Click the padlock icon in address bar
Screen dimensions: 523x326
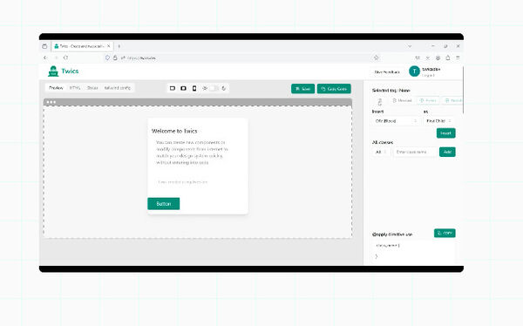[x=115, y=58]
